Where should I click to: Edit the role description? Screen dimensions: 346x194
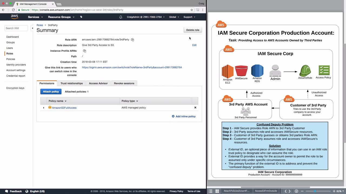coord(194,45)
